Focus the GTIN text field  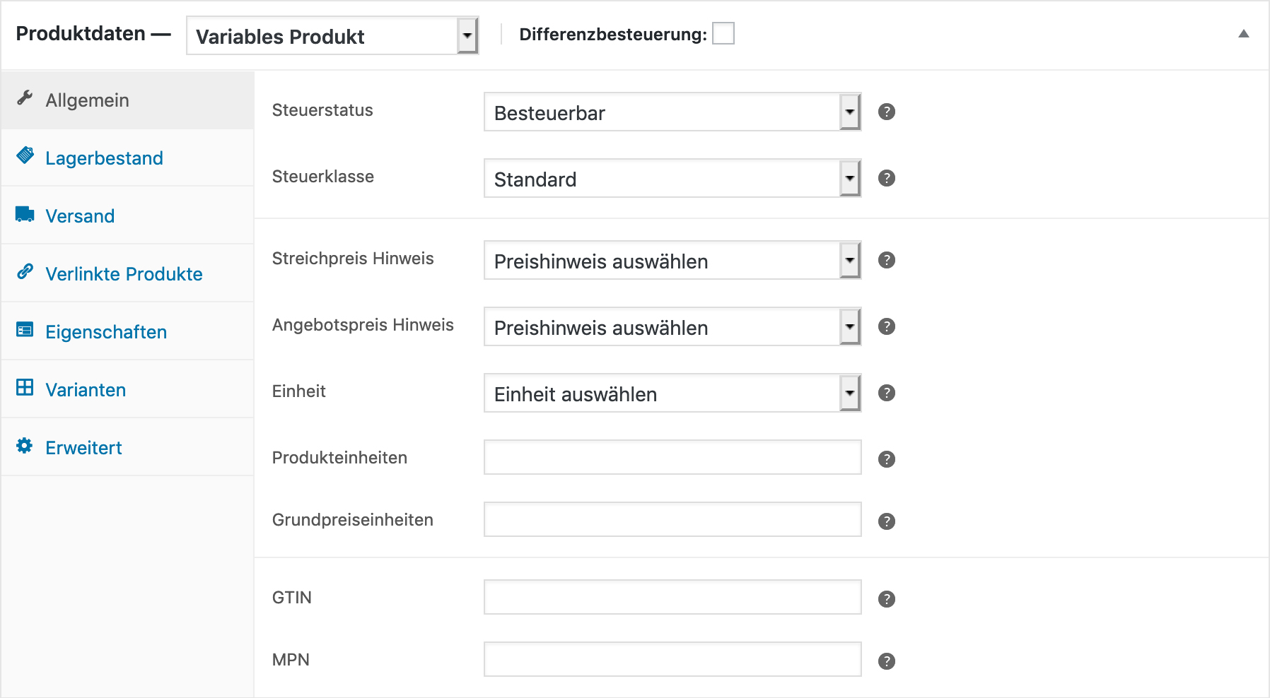point(672,597)
